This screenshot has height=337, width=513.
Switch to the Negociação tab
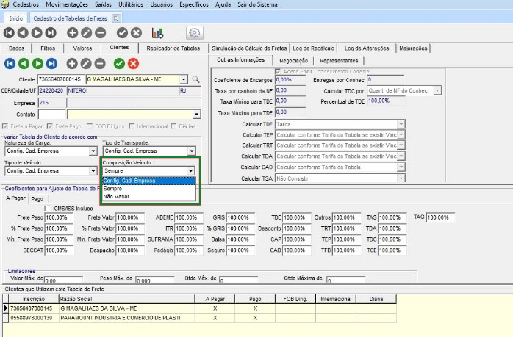(294, 60)
